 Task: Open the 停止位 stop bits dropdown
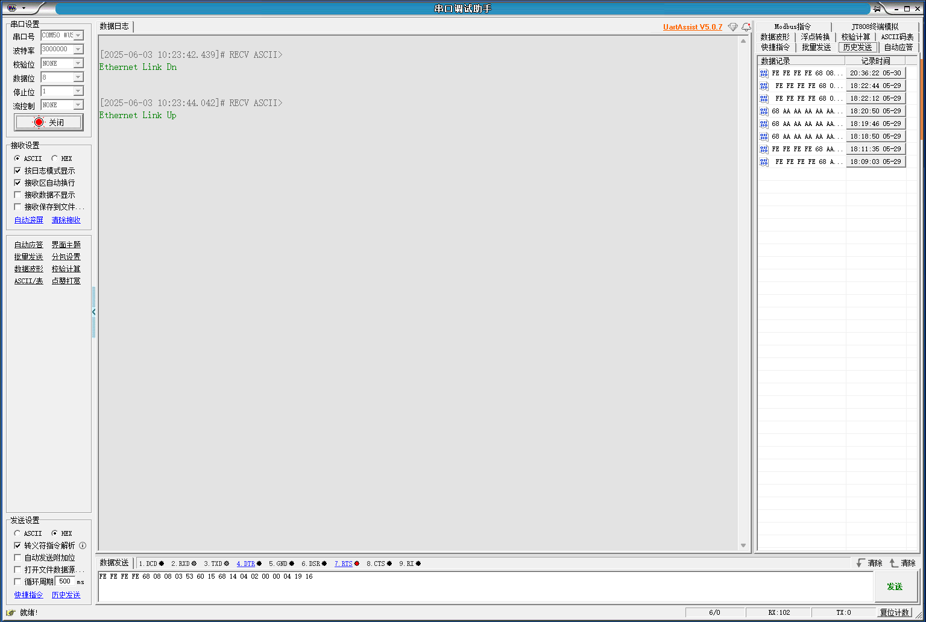pyautogui.click(x=78, y=91)
